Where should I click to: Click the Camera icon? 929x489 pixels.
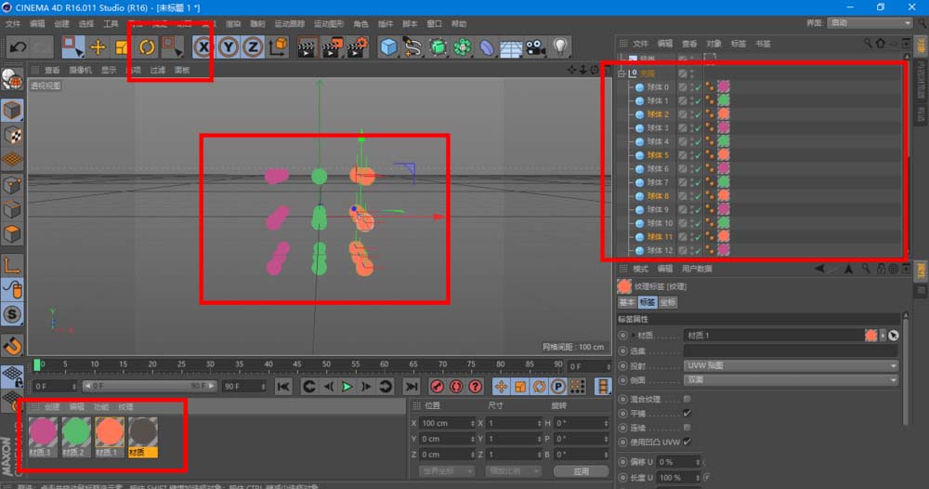(x=536, y=47)
